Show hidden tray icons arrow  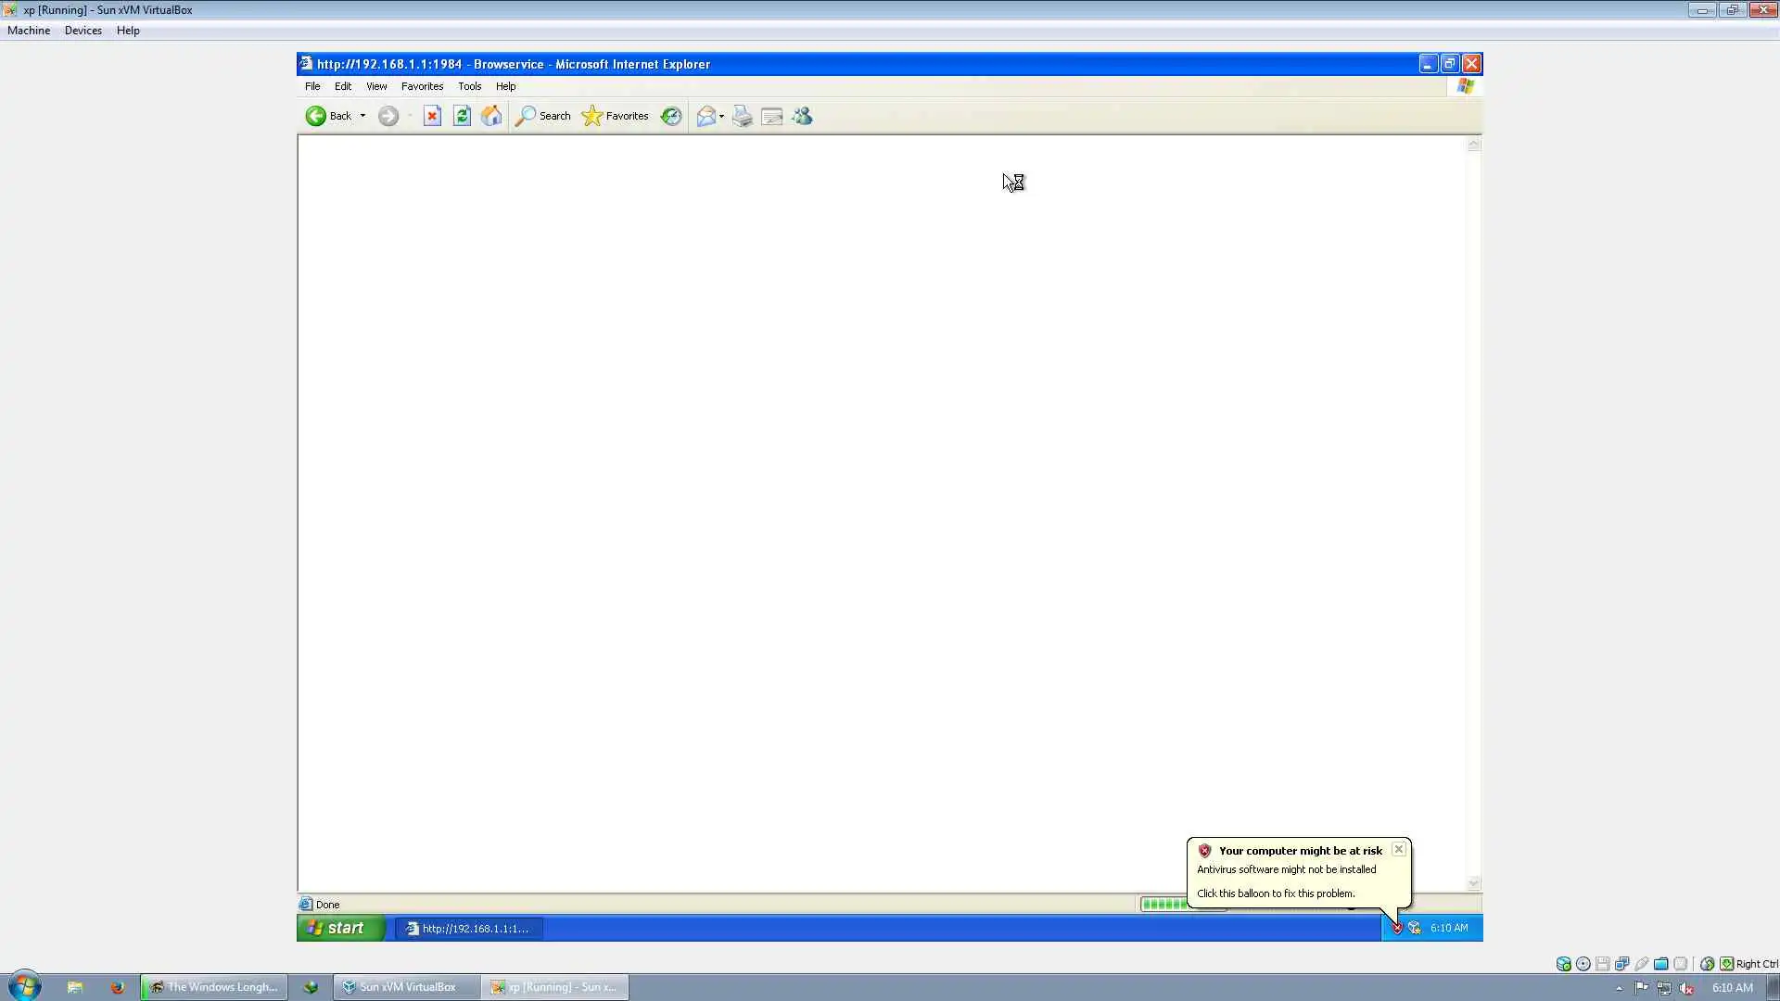[x=1619, y=988]
